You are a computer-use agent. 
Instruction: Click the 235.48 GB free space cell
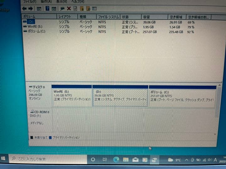(x=176, y=32)
